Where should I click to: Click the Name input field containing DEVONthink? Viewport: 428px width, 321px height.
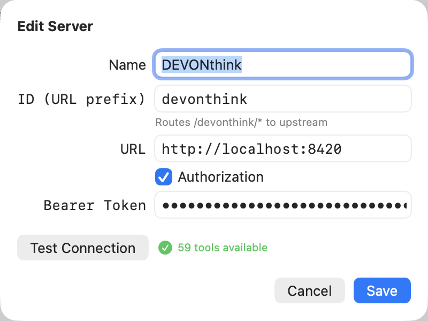(x=283, y=64)
